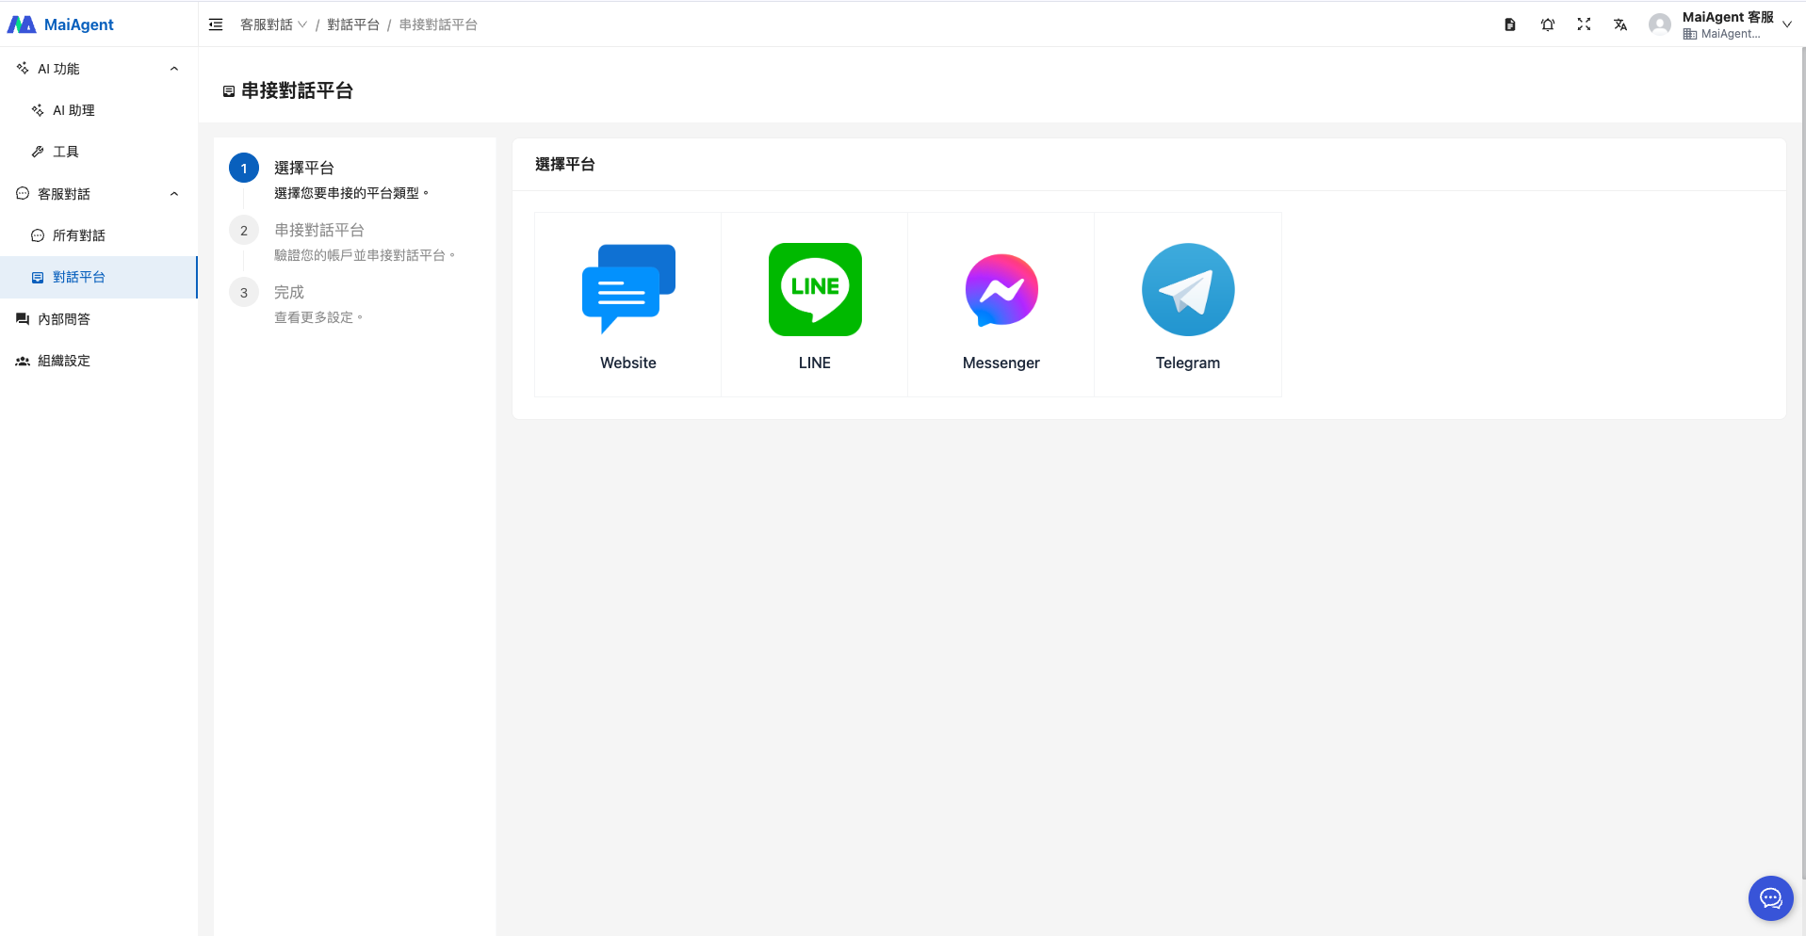
Task: Toggle the sidebar collapse icon
Action: point(216,24)
